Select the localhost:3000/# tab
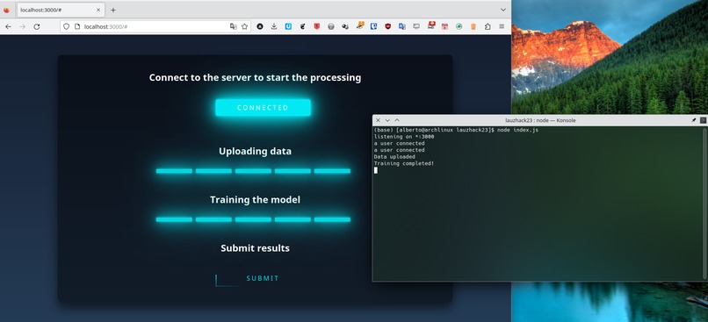This screenshot has height=322, width=708. click(61, 10)
